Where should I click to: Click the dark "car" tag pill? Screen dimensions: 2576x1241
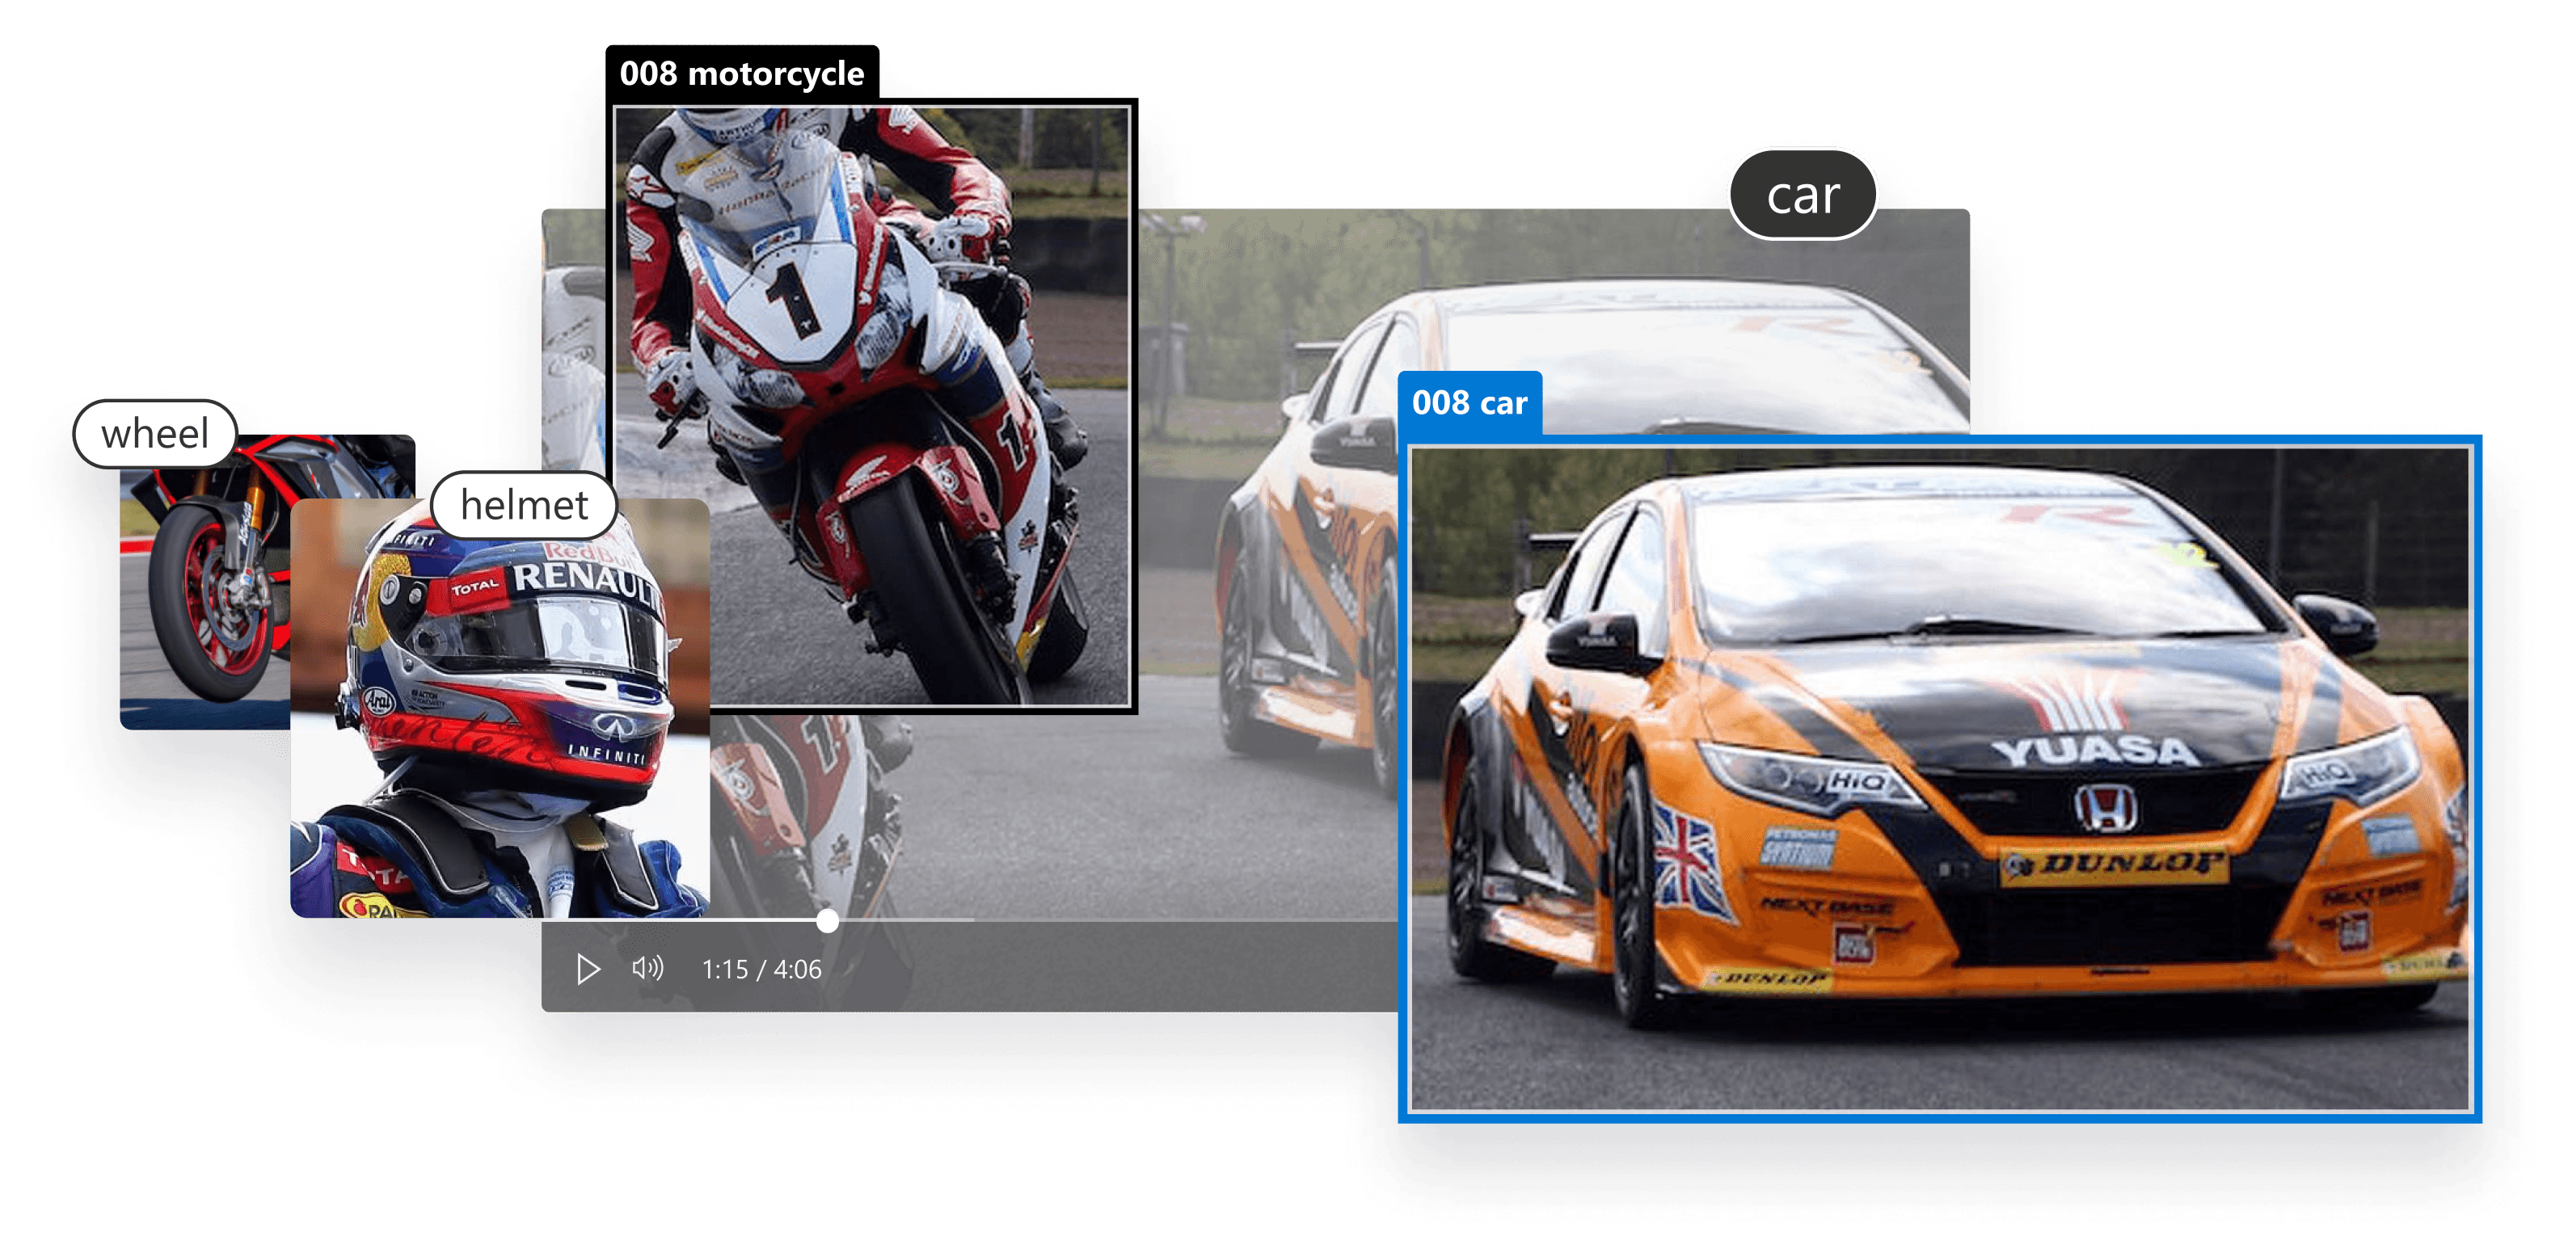click(1802, 195)
